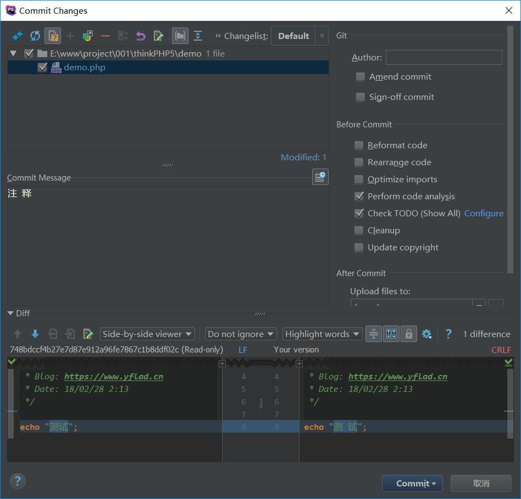Open the Changelist Default dropdown
This screenshot has height=499, width=521.
[x=300, y=36]
